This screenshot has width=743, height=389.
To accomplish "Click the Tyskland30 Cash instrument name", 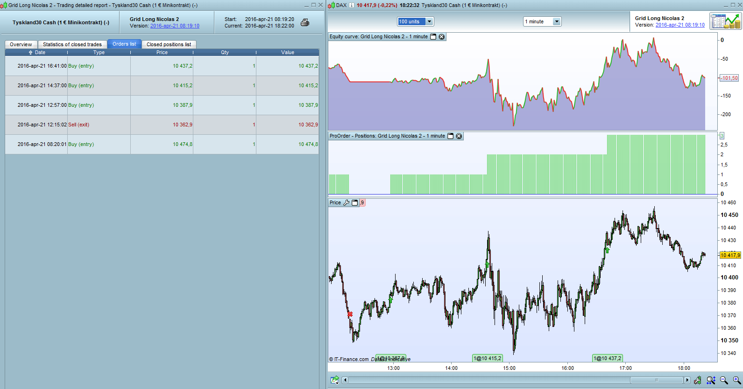I will coord(61,22).
